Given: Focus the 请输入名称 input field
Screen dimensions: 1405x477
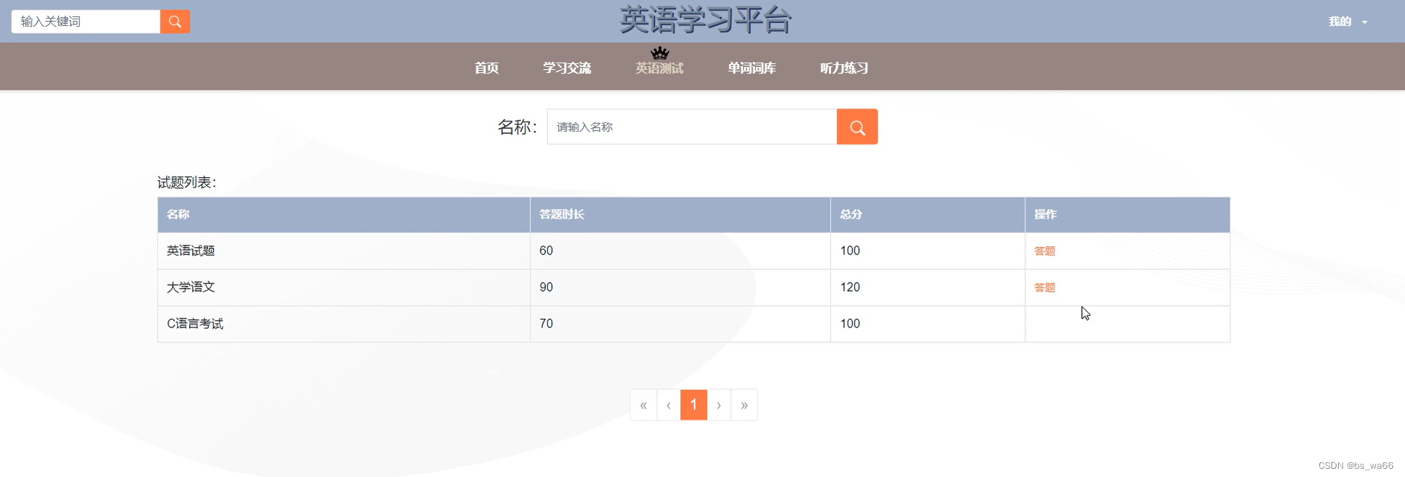Looking at the screenshot, I should point(692,127).
